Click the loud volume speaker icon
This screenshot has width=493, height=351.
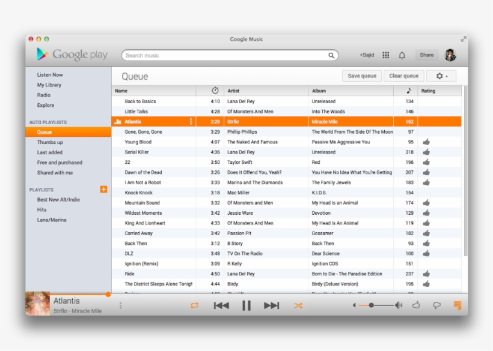click(399, 305)
